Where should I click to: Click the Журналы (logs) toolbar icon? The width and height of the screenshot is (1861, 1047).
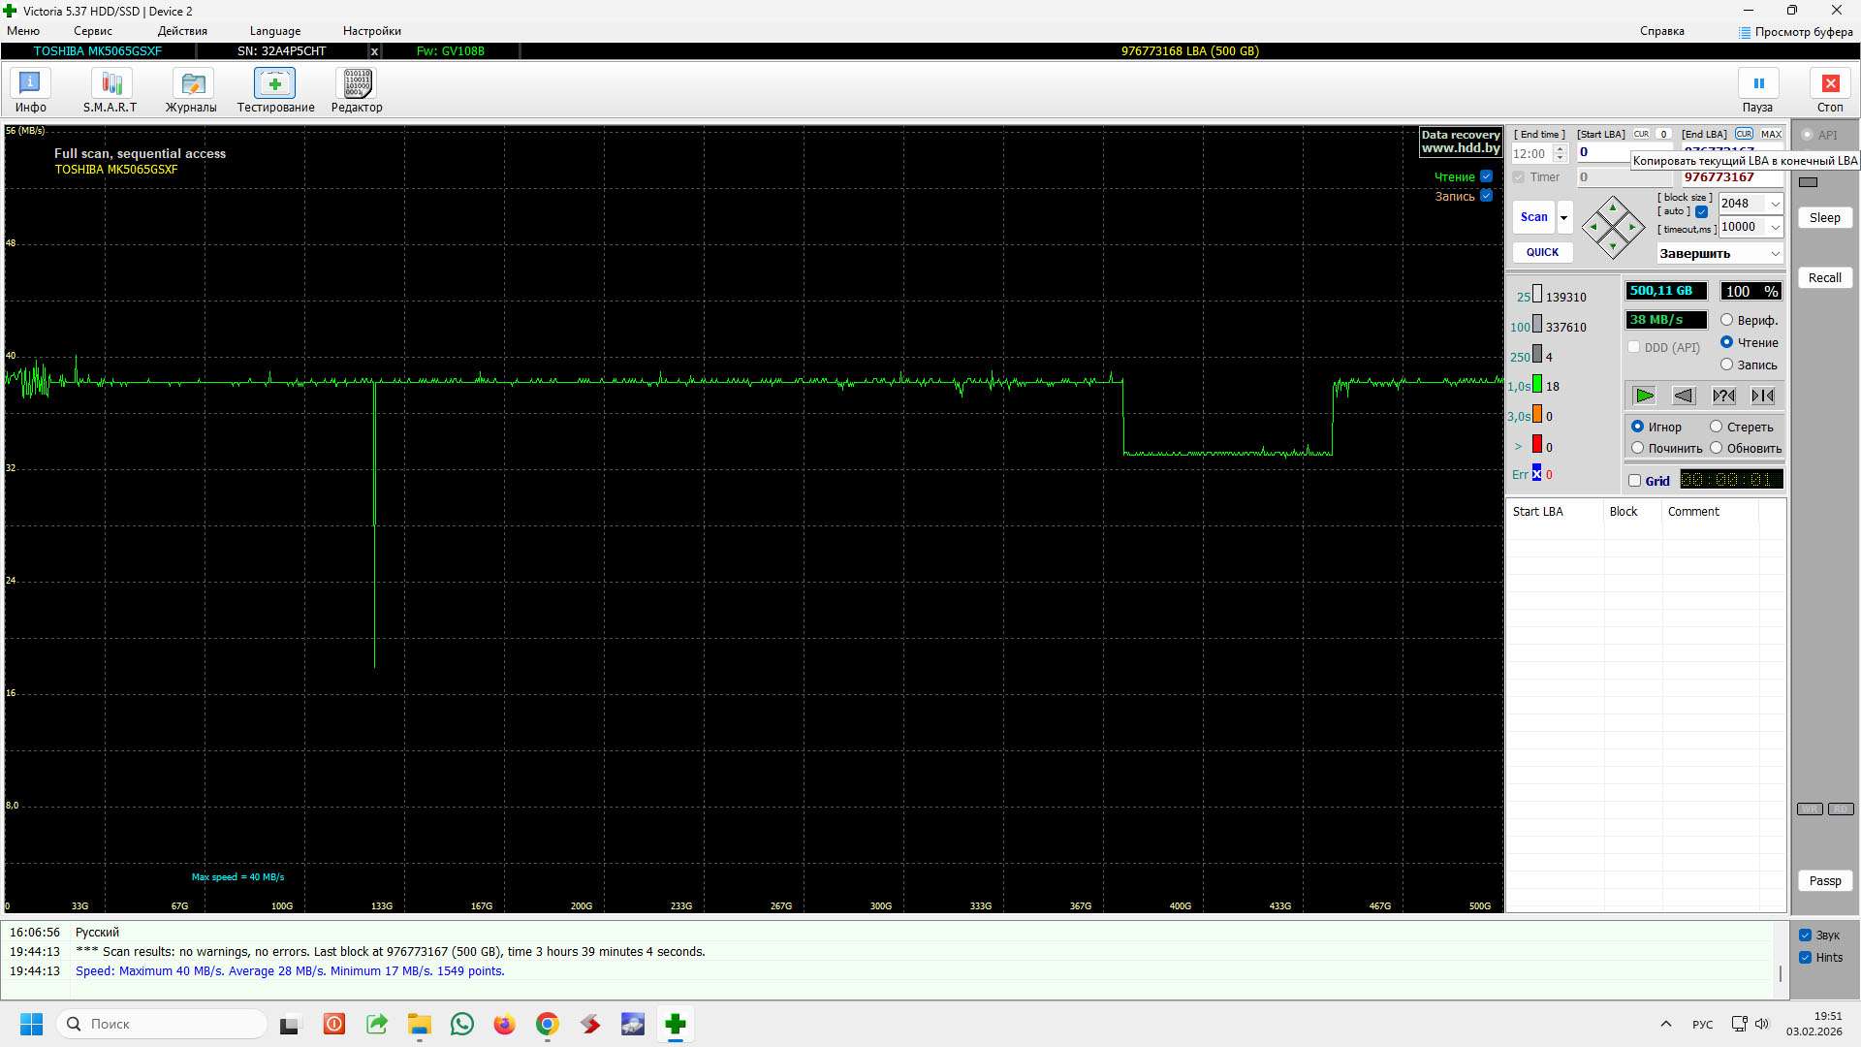click(x=192, y=84)
